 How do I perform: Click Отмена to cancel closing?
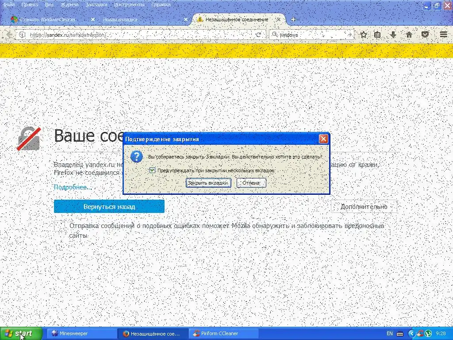(251, 183)
